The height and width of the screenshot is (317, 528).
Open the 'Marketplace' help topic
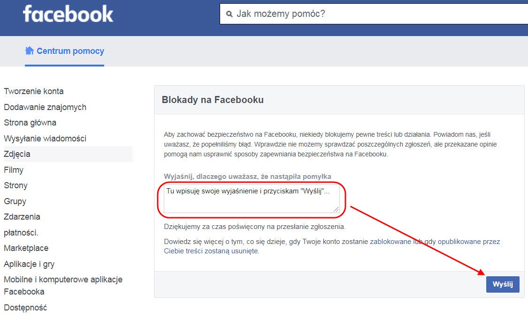[x=26, y=248]
